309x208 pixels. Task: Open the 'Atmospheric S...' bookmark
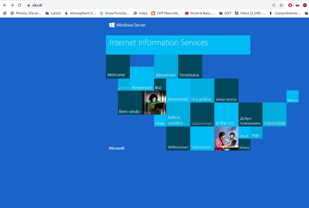[80, 13]
